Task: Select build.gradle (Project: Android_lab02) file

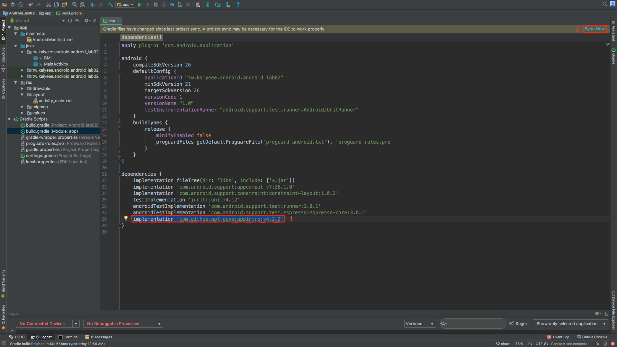Action: (59, 125)
